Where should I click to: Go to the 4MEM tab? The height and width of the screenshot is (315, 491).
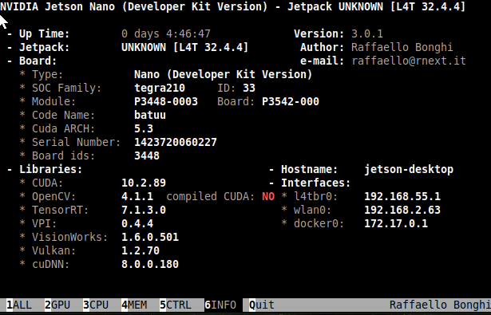pos(134,305)
